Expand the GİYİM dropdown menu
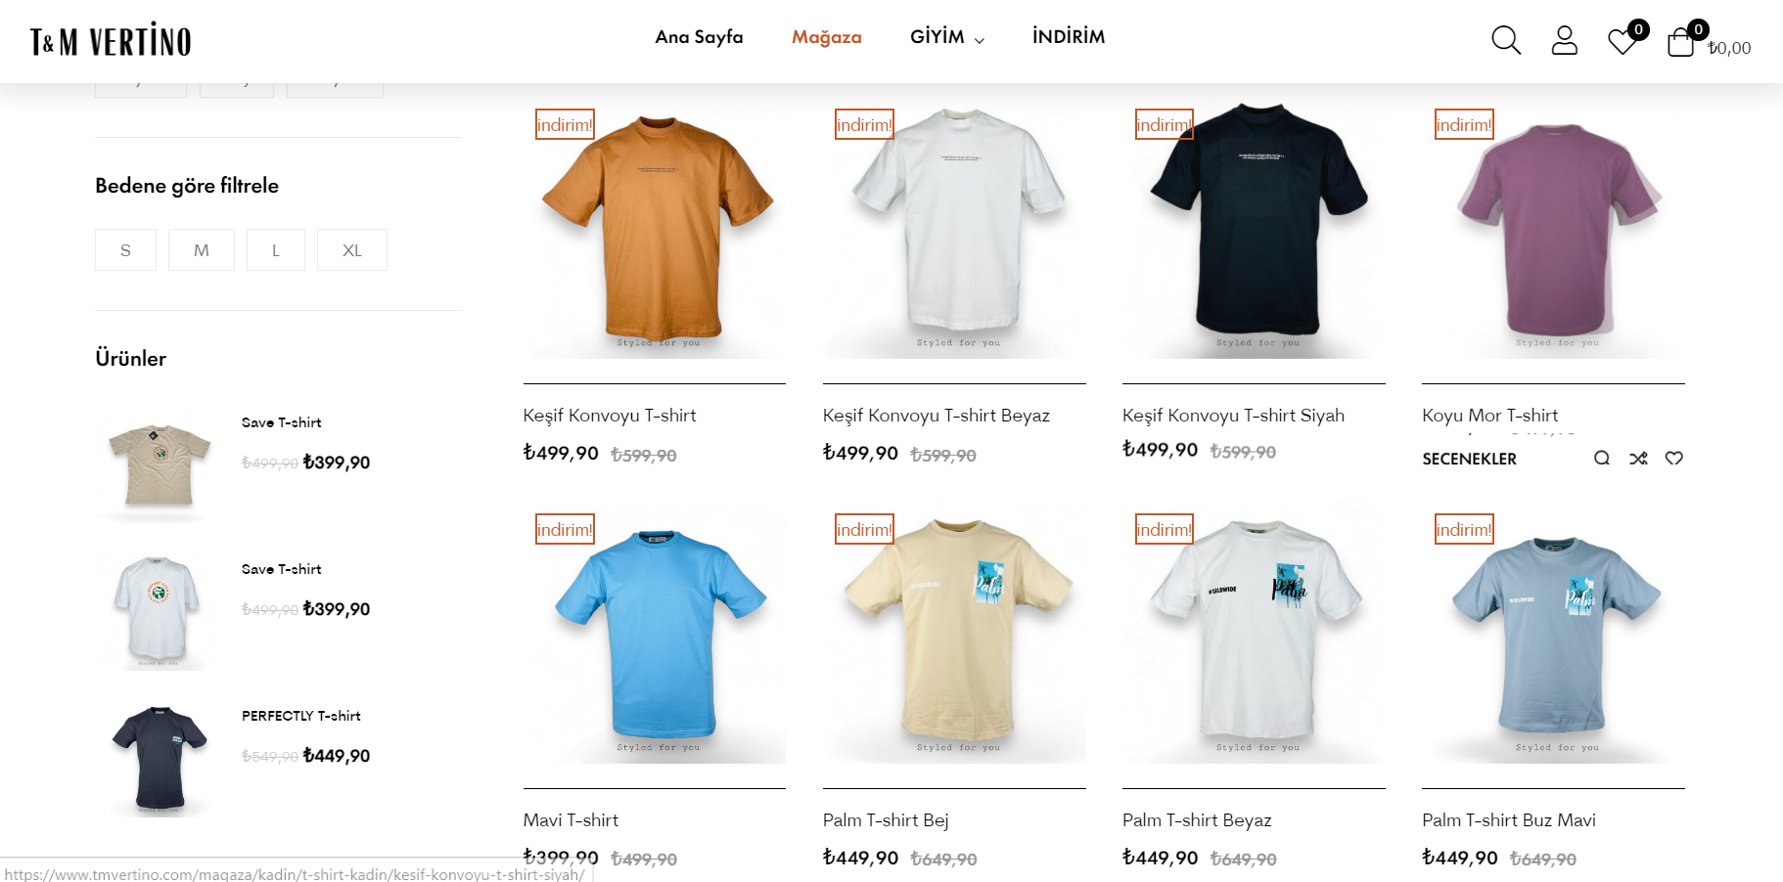This screenshot has width=1783, height=882. coord(946,37)
